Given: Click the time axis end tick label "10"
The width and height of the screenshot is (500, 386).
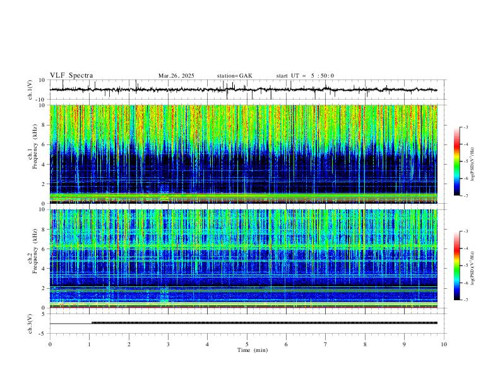Looking at the screenshot, I should coord(444,344).
